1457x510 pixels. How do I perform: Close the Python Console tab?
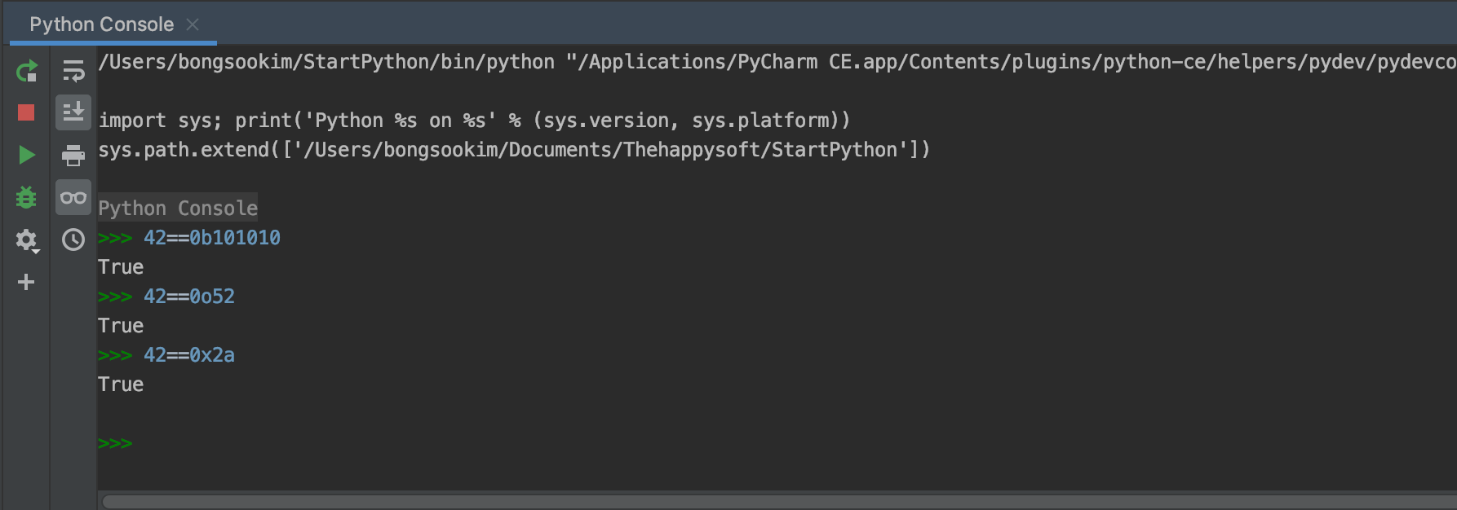click(193, 24)
